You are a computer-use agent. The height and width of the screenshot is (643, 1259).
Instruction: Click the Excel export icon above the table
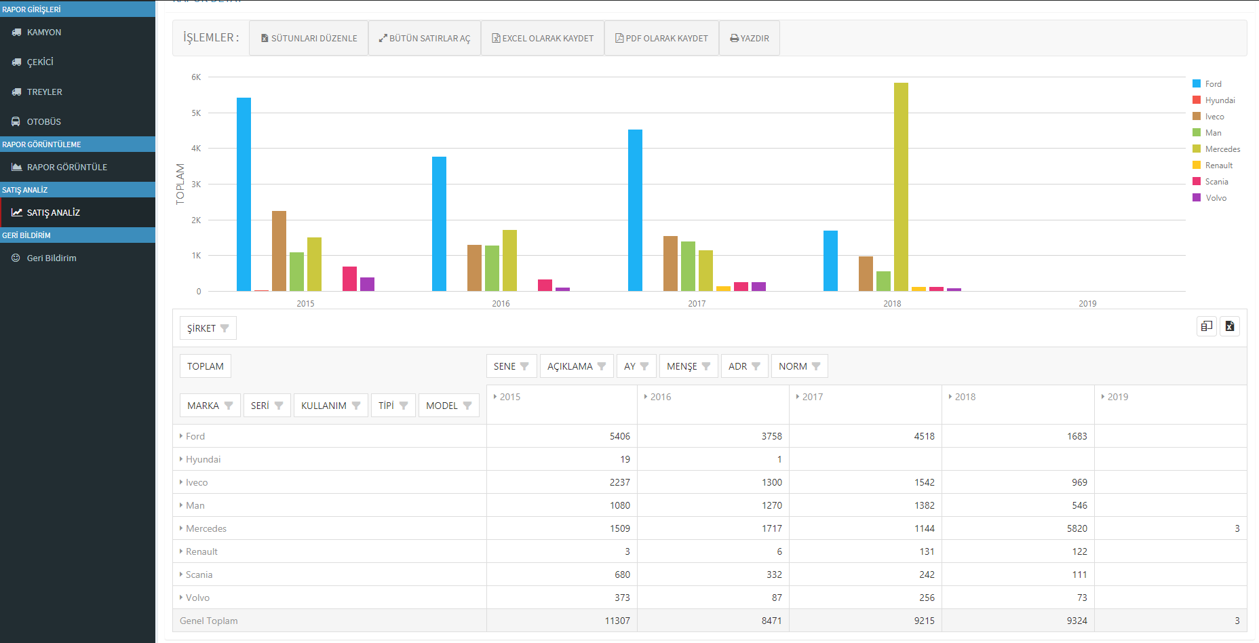point(1230,326)
